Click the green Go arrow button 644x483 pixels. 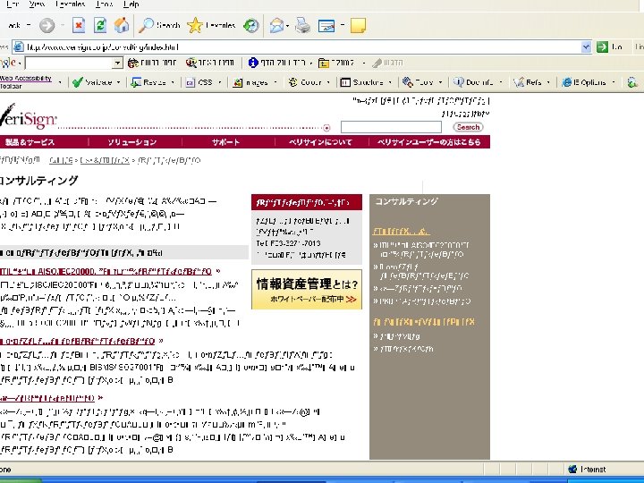click(x=602, y=47)
